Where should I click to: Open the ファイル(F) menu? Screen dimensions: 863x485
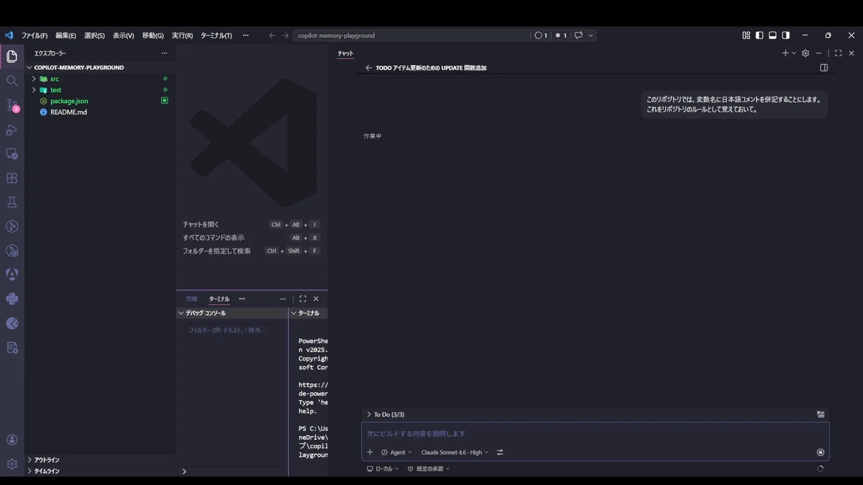tap(35, 36)
